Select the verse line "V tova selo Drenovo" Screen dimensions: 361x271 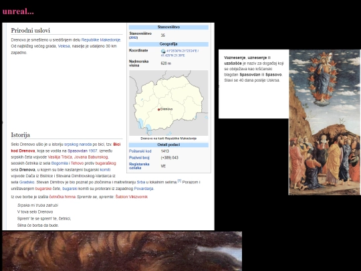coord(35,212)
